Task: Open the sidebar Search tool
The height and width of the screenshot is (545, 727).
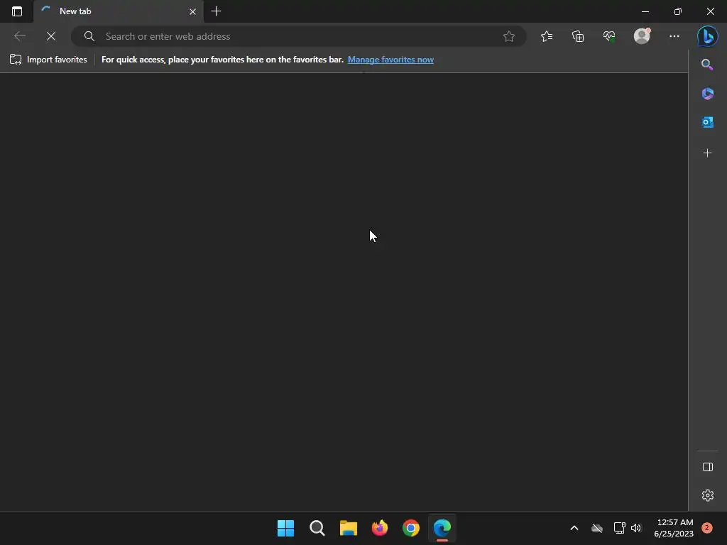Action: pos(707,65)
